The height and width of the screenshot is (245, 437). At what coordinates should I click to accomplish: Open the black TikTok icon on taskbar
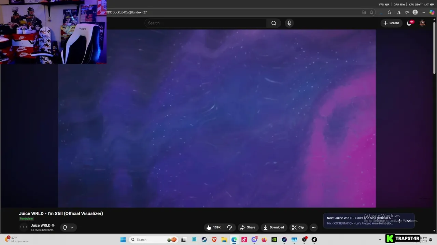click(x=314, y=240)
